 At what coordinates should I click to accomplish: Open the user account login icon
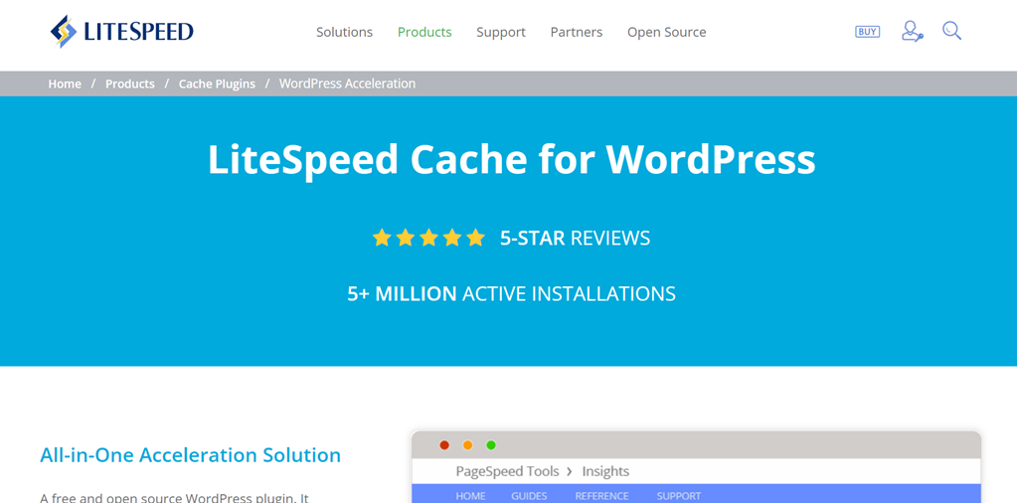tap(912, 32)
